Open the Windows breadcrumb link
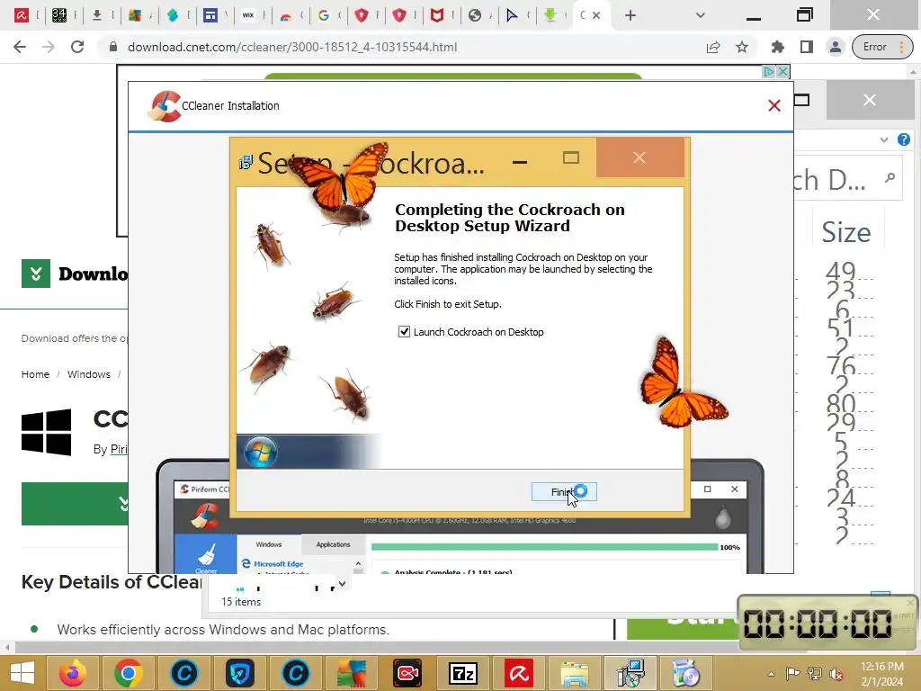The height and width of the screenshot is (691, 921). pyautogui.click(x=89, y=374)
